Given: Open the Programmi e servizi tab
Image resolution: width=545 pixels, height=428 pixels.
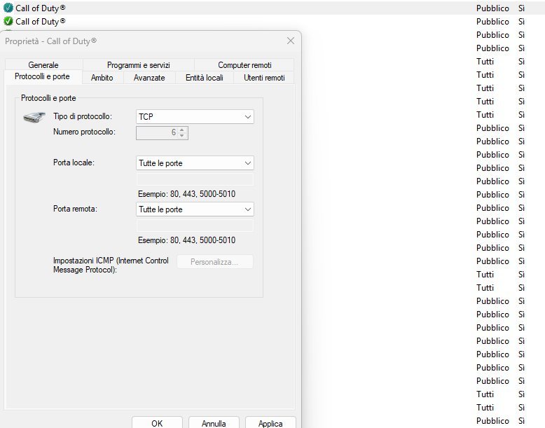Looking at the screenshot, I should click(x=138, y=65).
